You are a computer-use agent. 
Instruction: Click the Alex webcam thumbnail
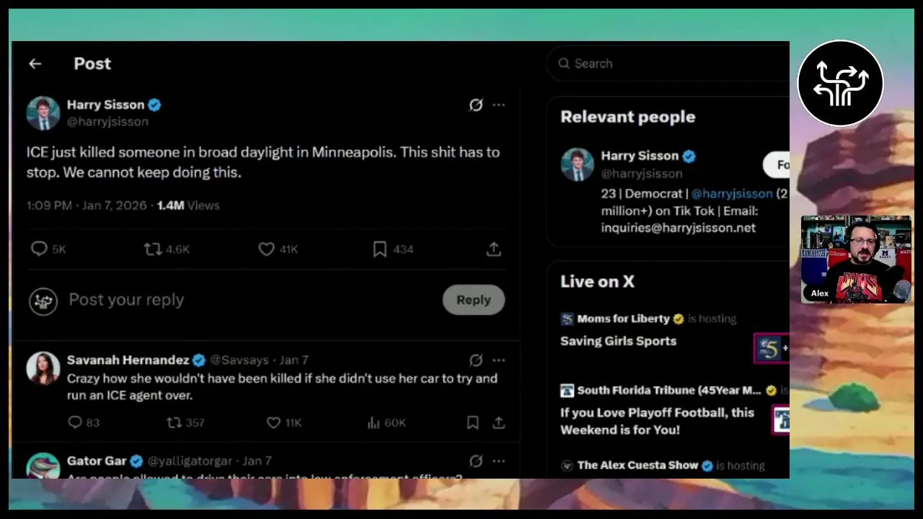[x=856, y=259]
